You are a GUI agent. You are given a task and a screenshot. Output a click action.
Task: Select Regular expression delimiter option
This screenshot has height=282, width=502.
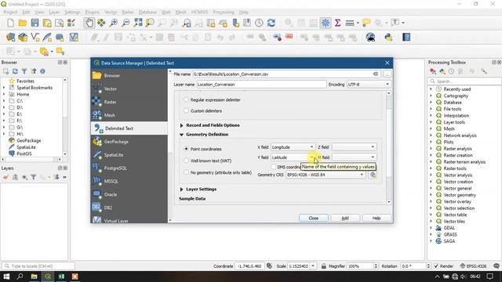[187, 99]
